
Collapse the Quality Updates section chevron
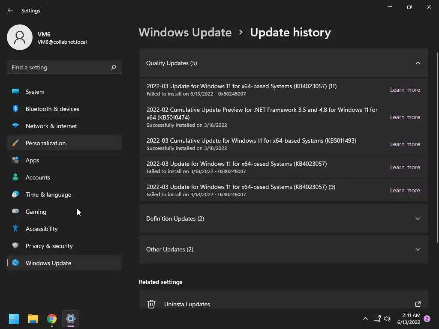[x=418, y=63]
